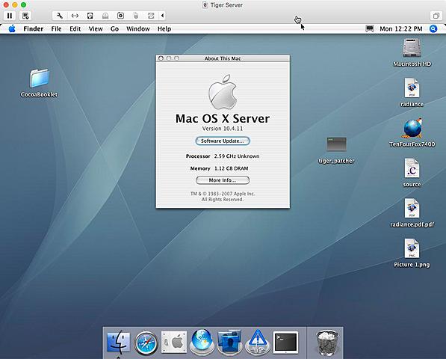Open the File menu
Screen dimensions: 446x359
[x=56, y=28]
